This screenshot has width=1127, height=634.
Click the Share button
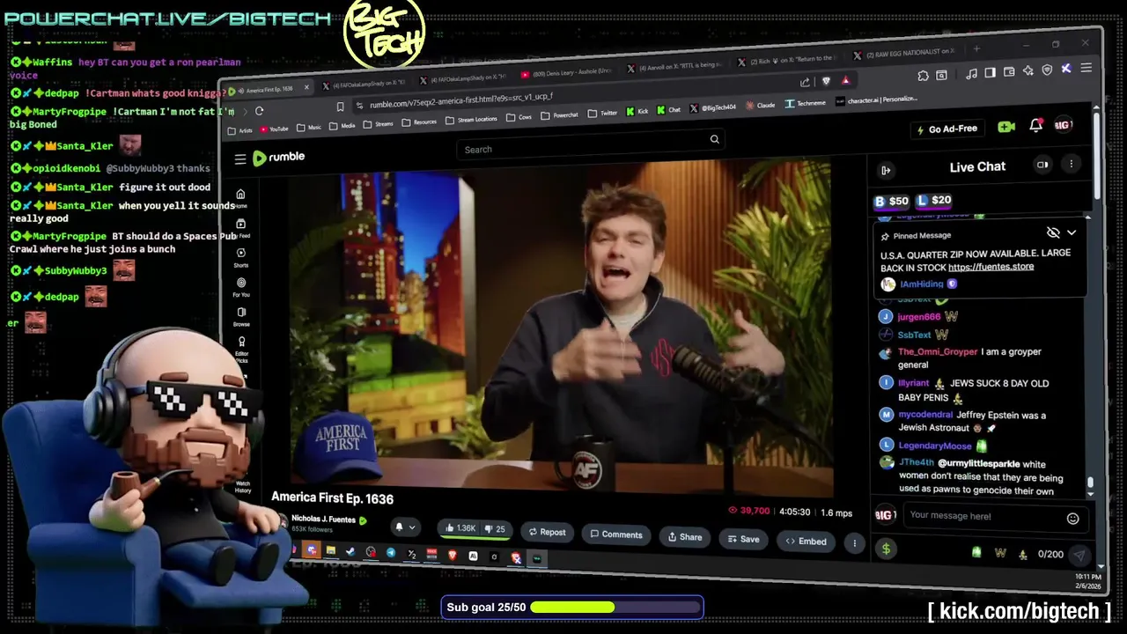685,536
